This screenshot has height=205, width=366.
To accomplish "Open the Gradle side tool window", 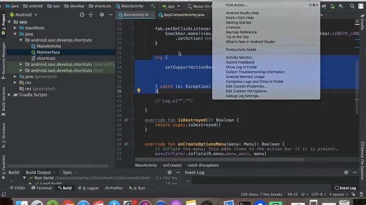I will 363,22.
